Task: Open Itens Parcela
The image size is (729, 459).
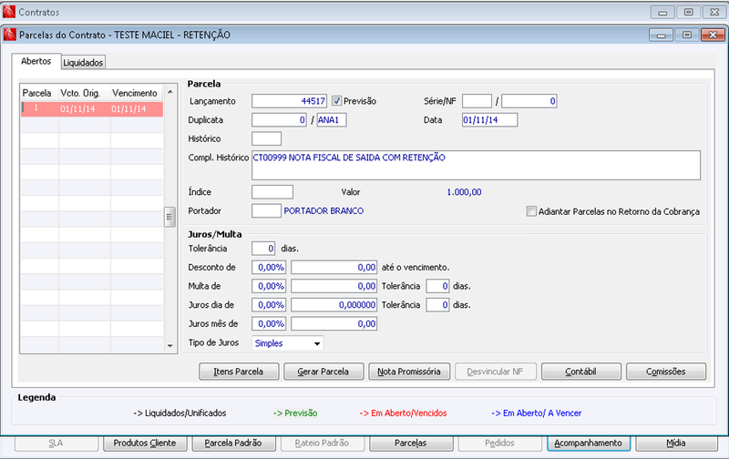Action: (x=239, y=372)
